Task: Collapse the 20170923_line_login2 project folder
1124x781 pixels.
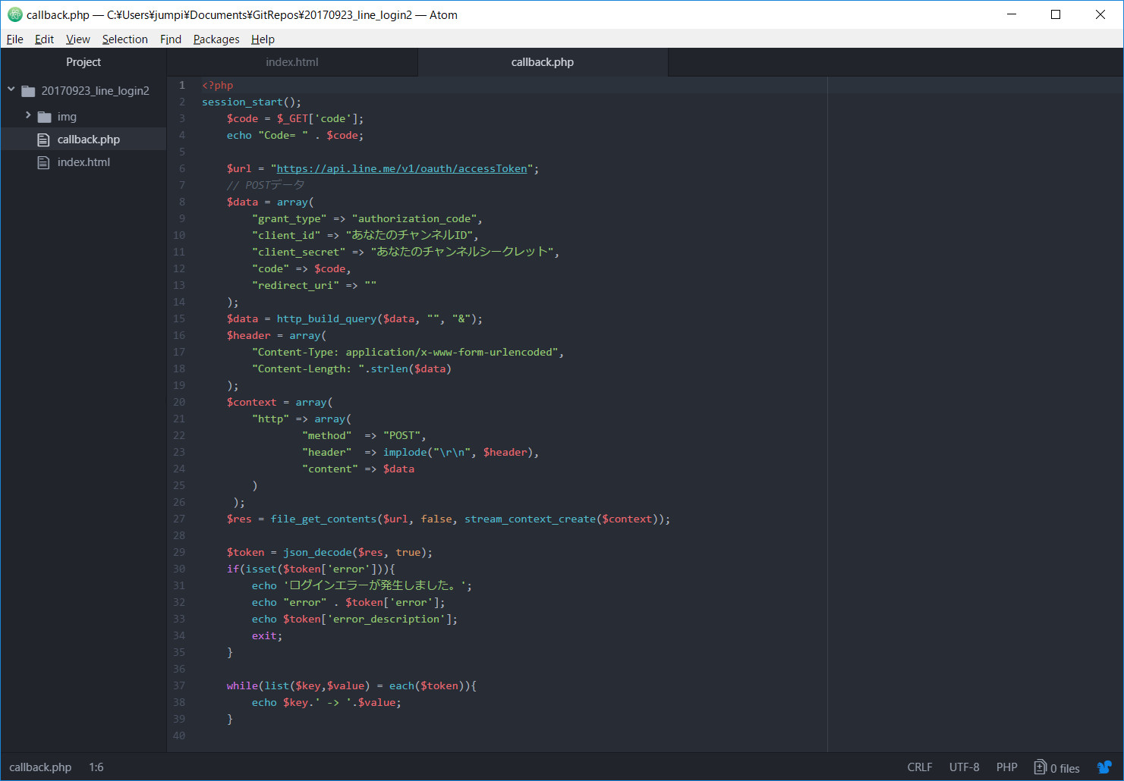Action: [11, 90]
